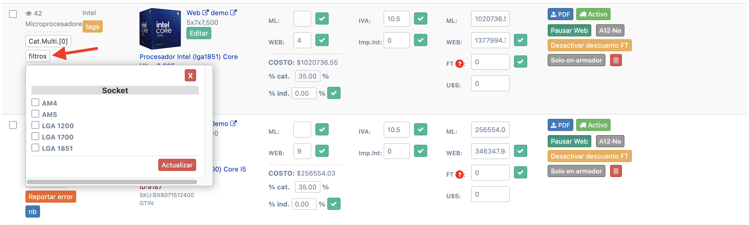
Task: Click Pausar Web for the first product
Action: 569,31
